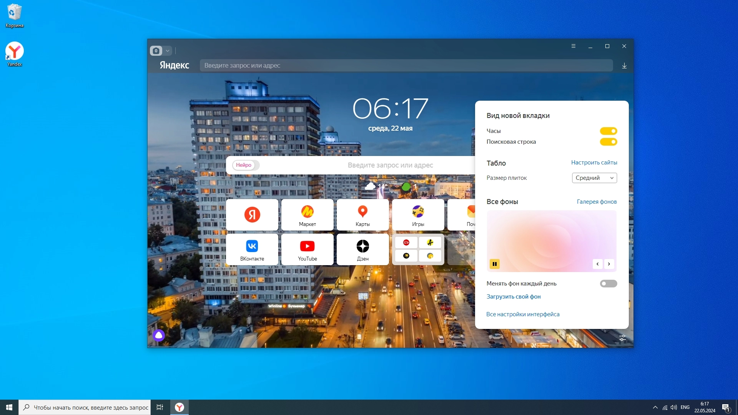Viewport: 738px width, 415px height.
Task: Open the YouTube tile
Action: [307, 249]
